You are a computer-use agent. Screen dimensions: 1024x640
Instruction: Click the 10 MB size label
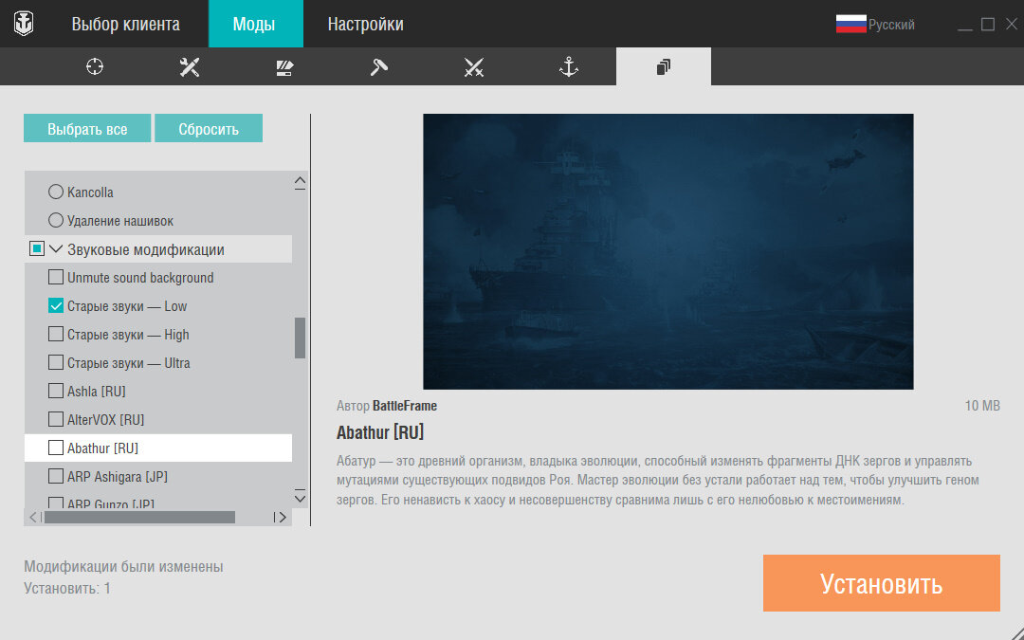click(982, 406)
